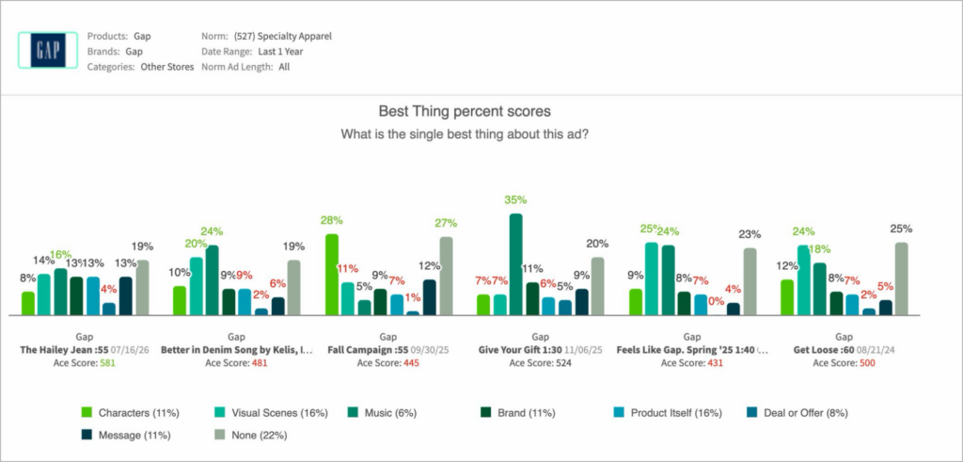Click the Date Range Last 1 Year value
This screenshot has height=462, width=963.
(x=280, y=52)
